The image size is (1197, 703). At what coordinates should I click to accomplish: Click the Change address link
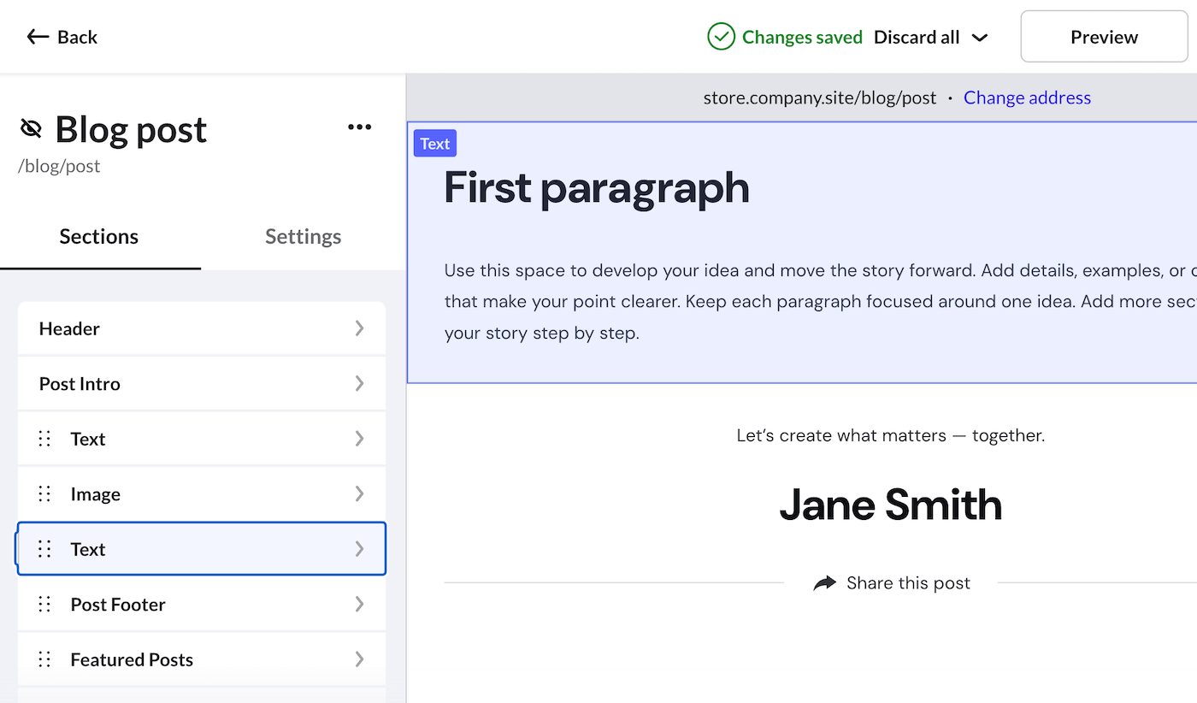click(x=1027, y=97)
